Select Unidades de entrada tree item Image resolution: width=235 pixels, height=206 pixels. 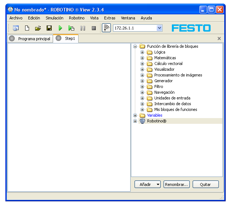click(172, 98)
